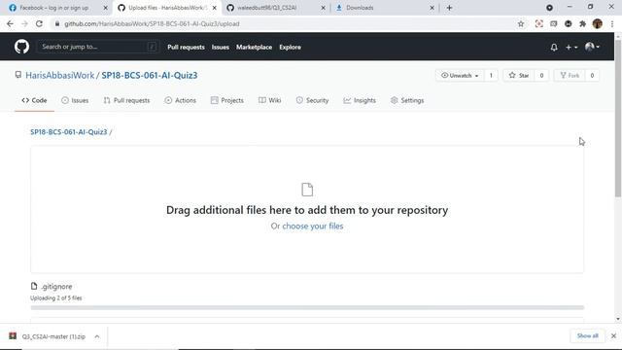The height and width of the screenshot is (350, 622).
Task: Open the Chrome profile avatar
Action: click(x=598, y=23)
